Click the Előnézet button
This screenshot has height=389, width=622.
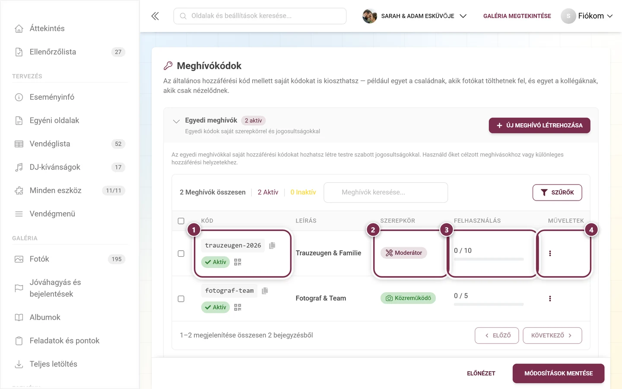tap(481, 373)
